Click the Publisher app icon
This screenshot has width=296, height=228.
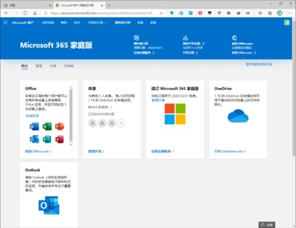point(47,139)
